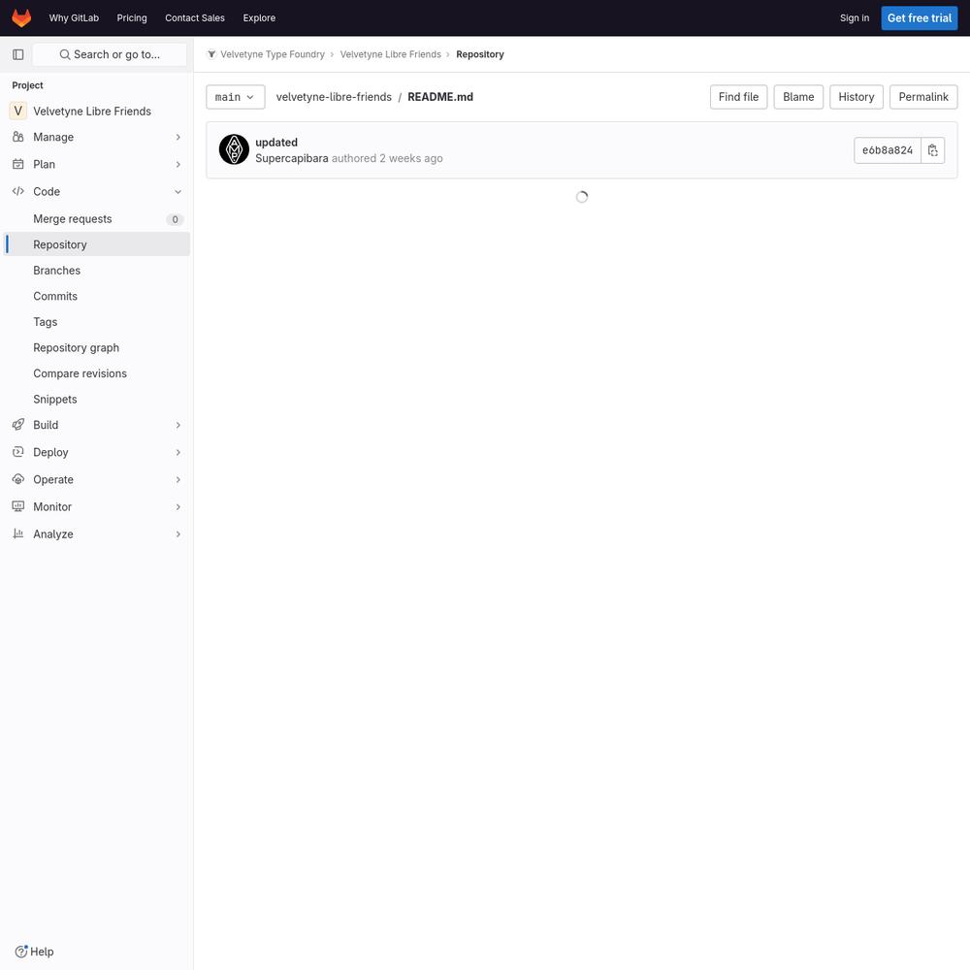
Task: Click the Find file button
Action: (738, 97)
